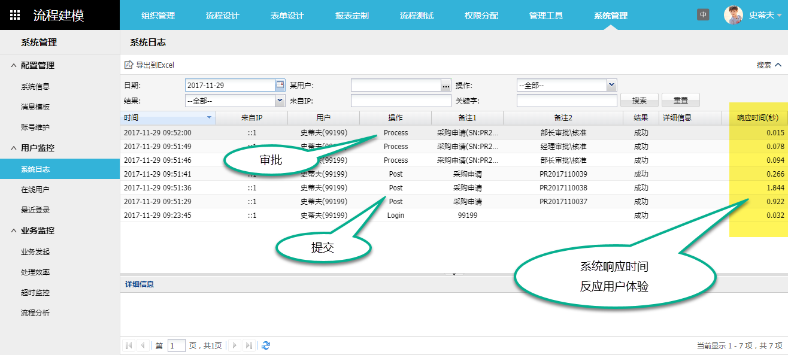
Task: Open the app grid menu icon
Action: tap(16, 15)
